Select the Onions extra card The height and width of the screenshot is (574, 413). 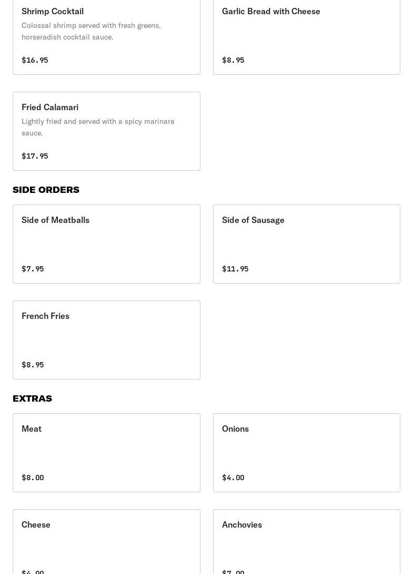(x=307, y=452)
